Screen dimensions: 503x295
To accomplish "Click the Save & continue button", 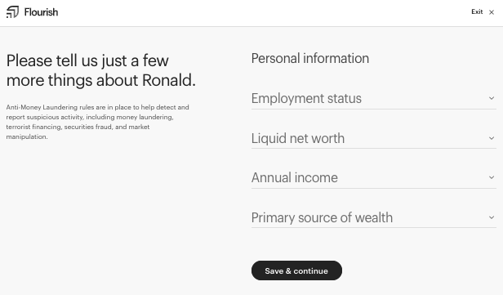I will [296, 270].
